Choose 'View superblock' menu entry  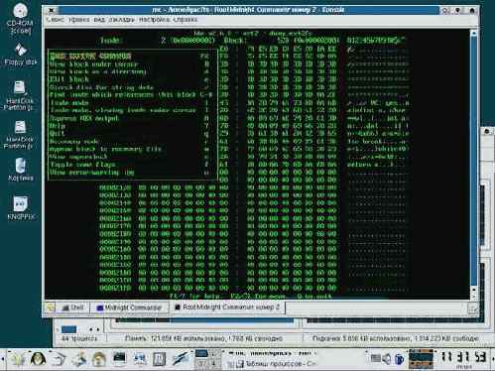(x=130, y=157)
